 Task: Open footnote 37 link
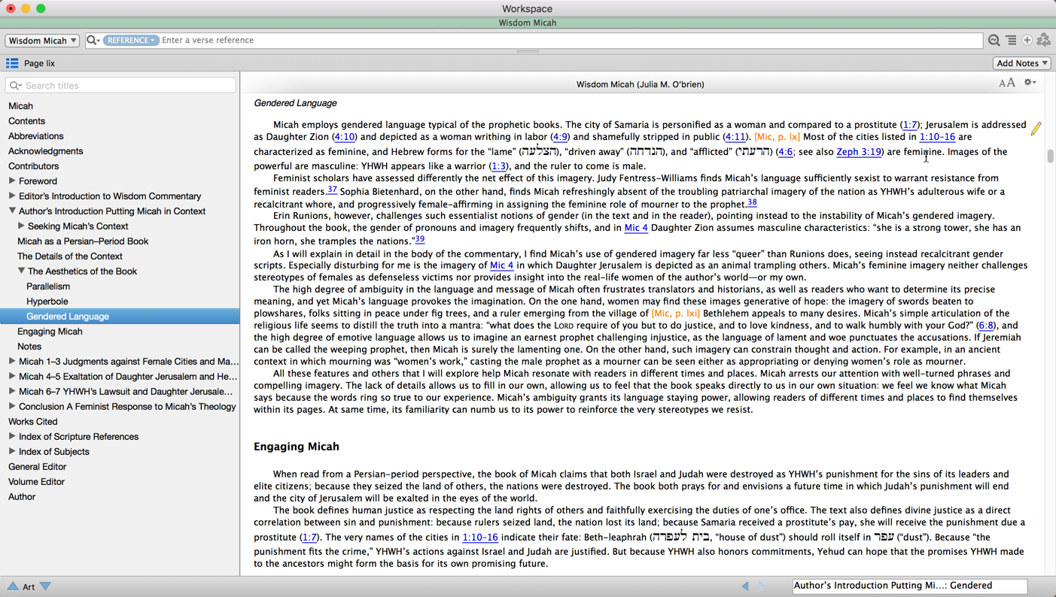click(332, 190)
